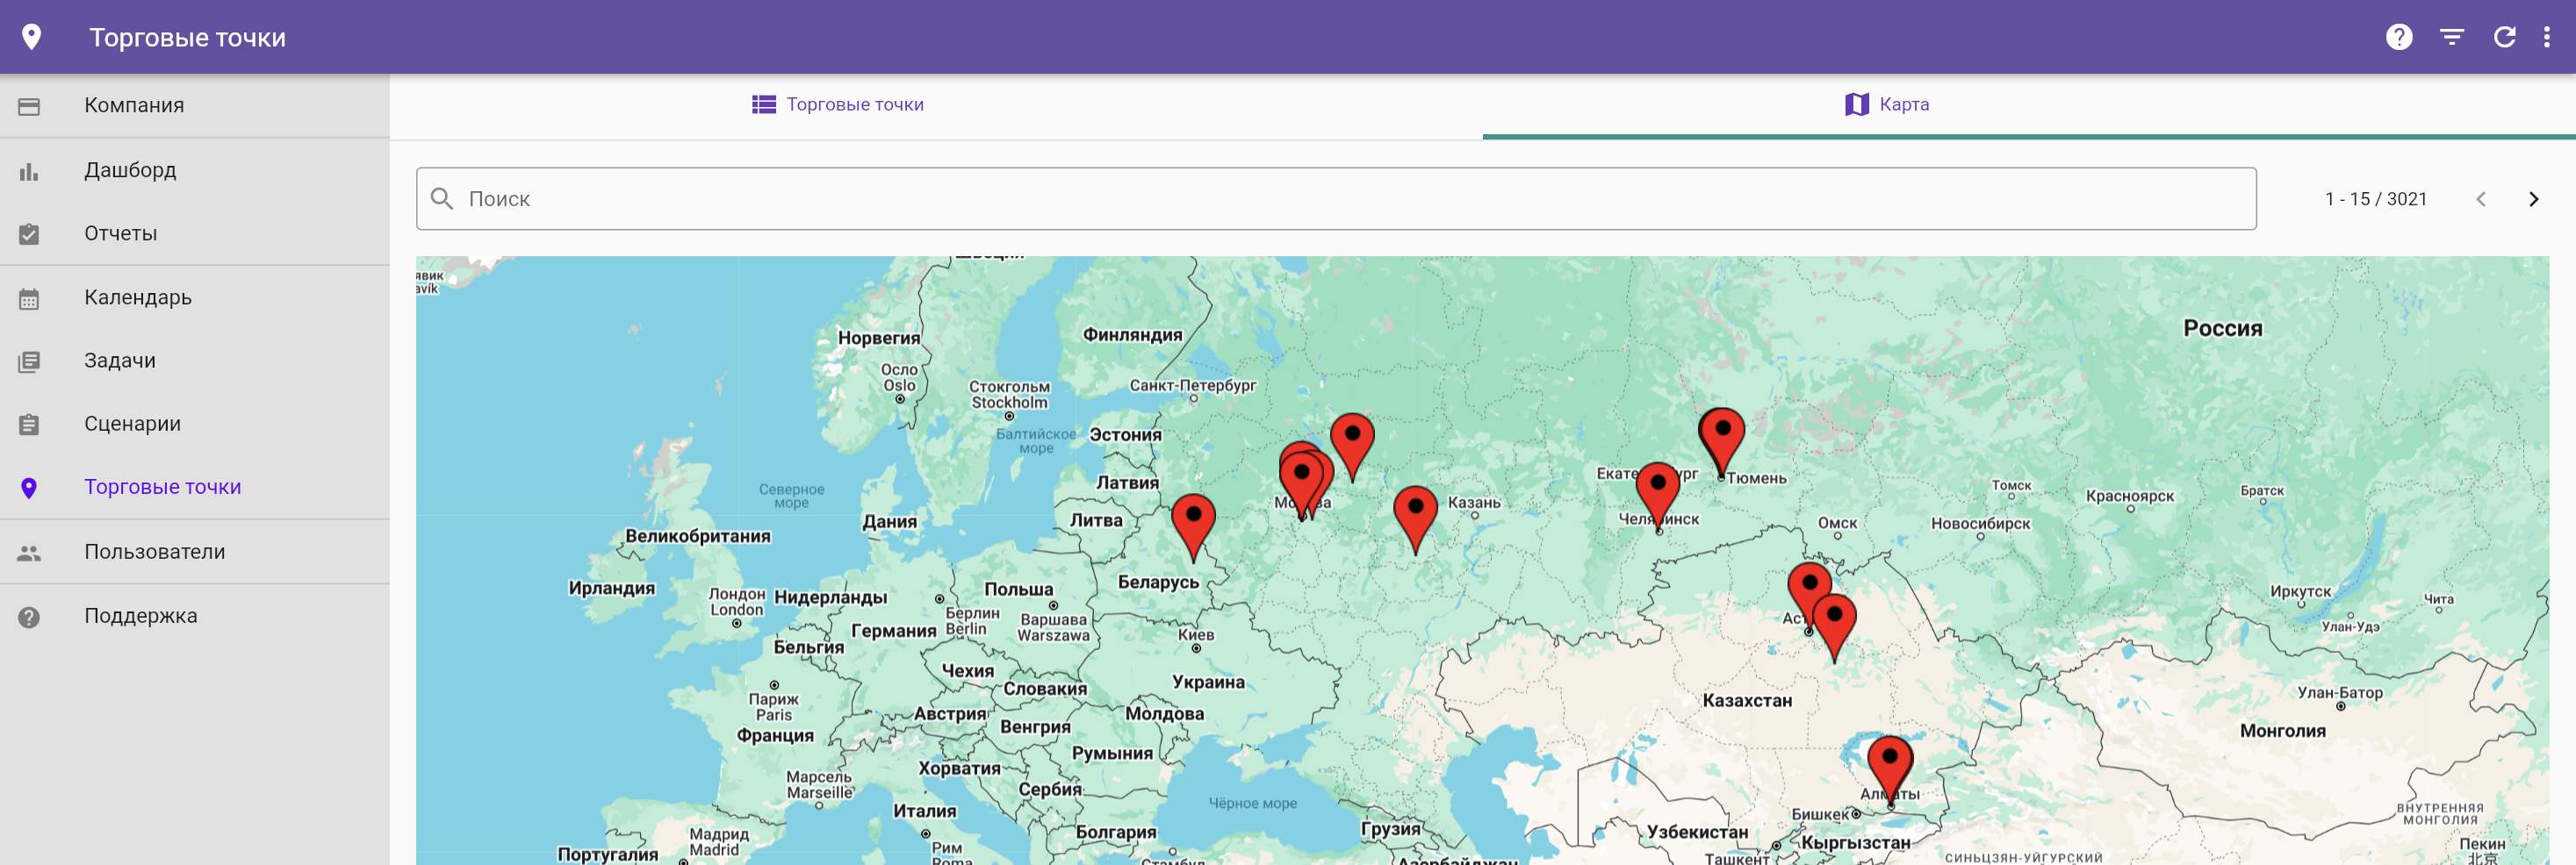This screenshot has width=2576, height=865.
Task: Open Отчеты in the sidebar
Action: tap(194, 233)
